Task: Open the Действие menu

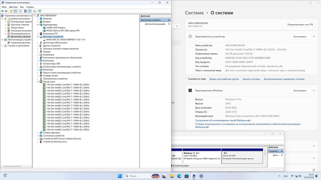Action: tap(13, 7)
